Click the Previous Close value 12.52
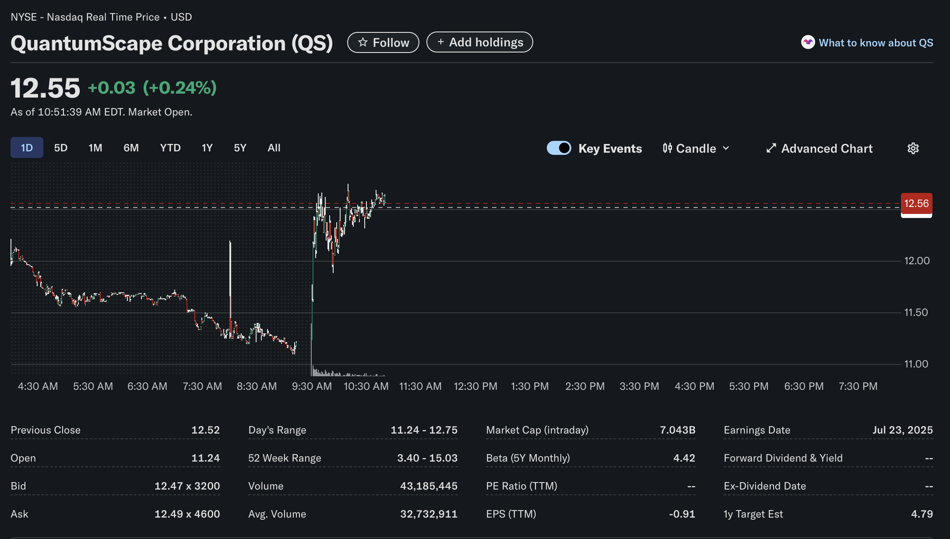Viewport: 950px width, 539px height. coord(206,430)
